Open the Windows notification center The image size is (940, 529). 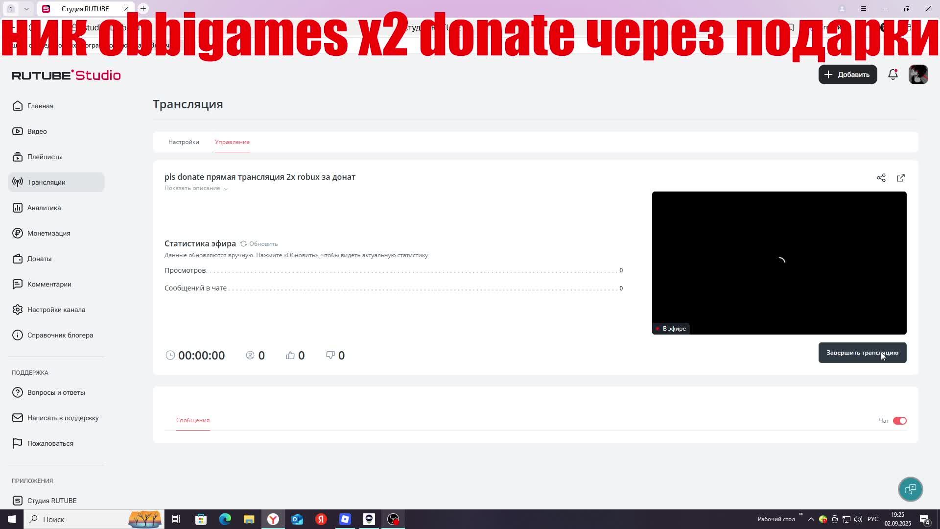925,520
